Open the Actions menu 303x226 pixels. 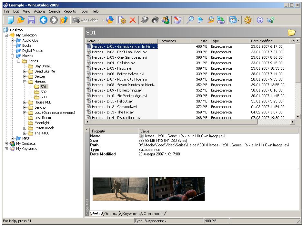(40, 11)
